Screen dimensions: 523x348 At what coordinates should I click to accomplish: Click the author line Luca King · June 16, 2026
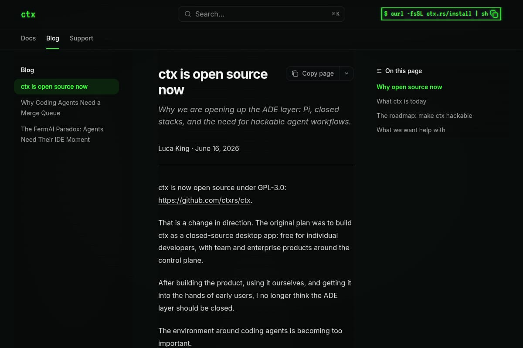coord(199,148)
